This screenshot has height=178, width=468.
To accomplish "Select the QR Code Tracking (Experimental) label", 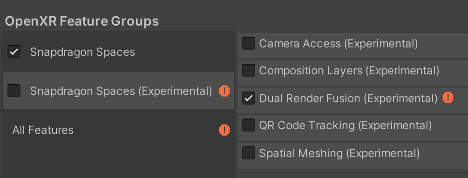I will [x=346, y=125].
